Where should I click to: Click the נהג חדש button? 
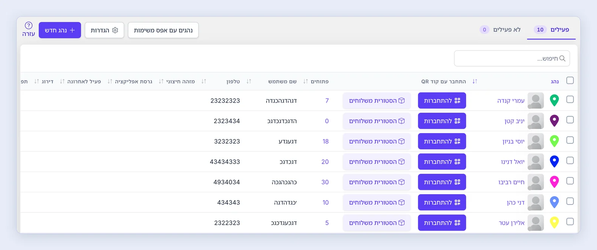(x=60, y=30)
